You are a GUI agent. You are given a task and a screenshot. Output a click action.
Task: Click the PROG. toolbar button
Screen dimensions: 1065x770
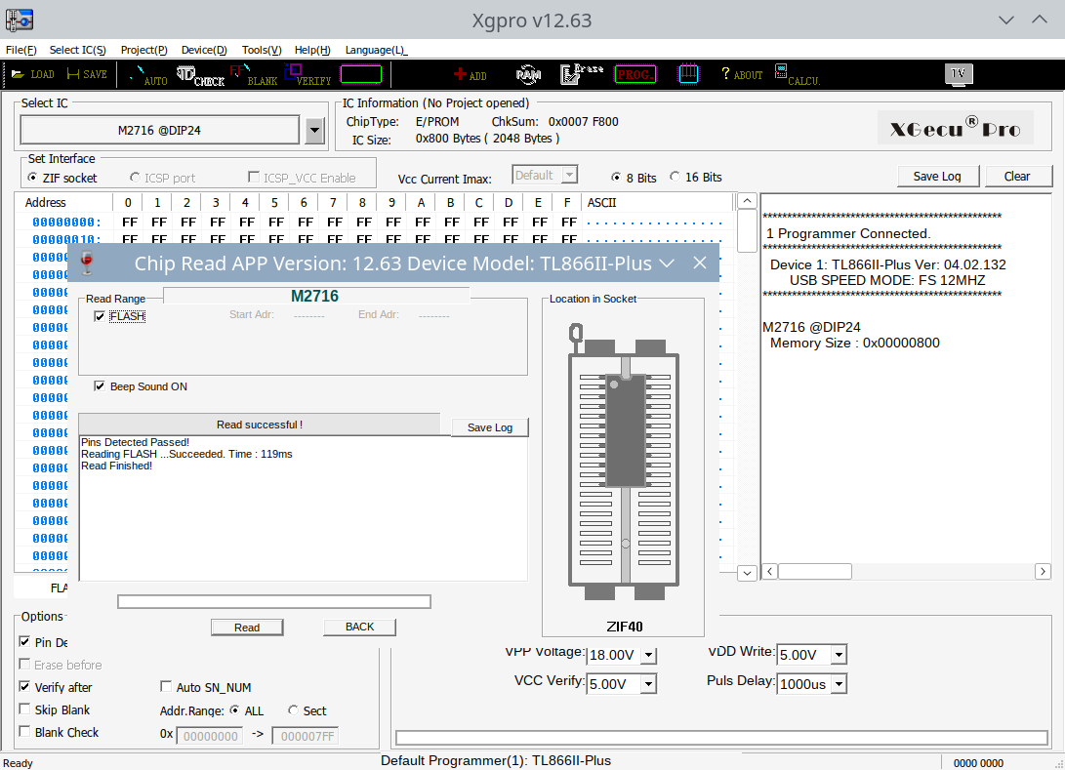pyautogui.click(x=635, y=74)
